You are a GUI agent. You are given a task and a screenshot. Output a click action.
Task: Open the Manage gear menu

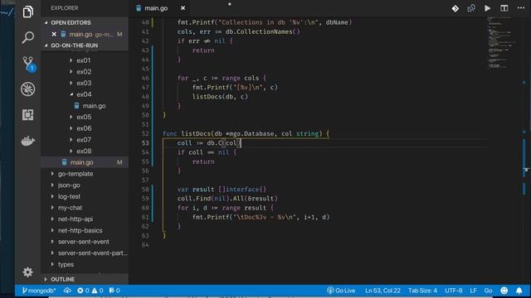click(27, 272)
